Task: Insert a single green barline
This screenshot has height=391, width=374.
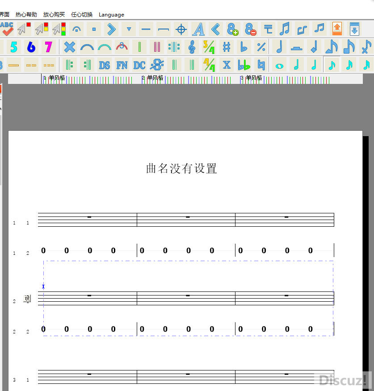Action: point(139,47)
